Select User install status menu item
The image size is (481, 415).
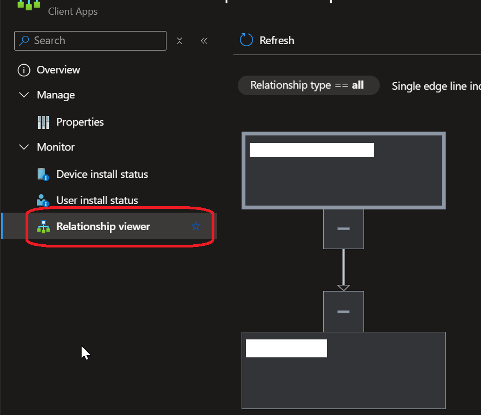97,201
